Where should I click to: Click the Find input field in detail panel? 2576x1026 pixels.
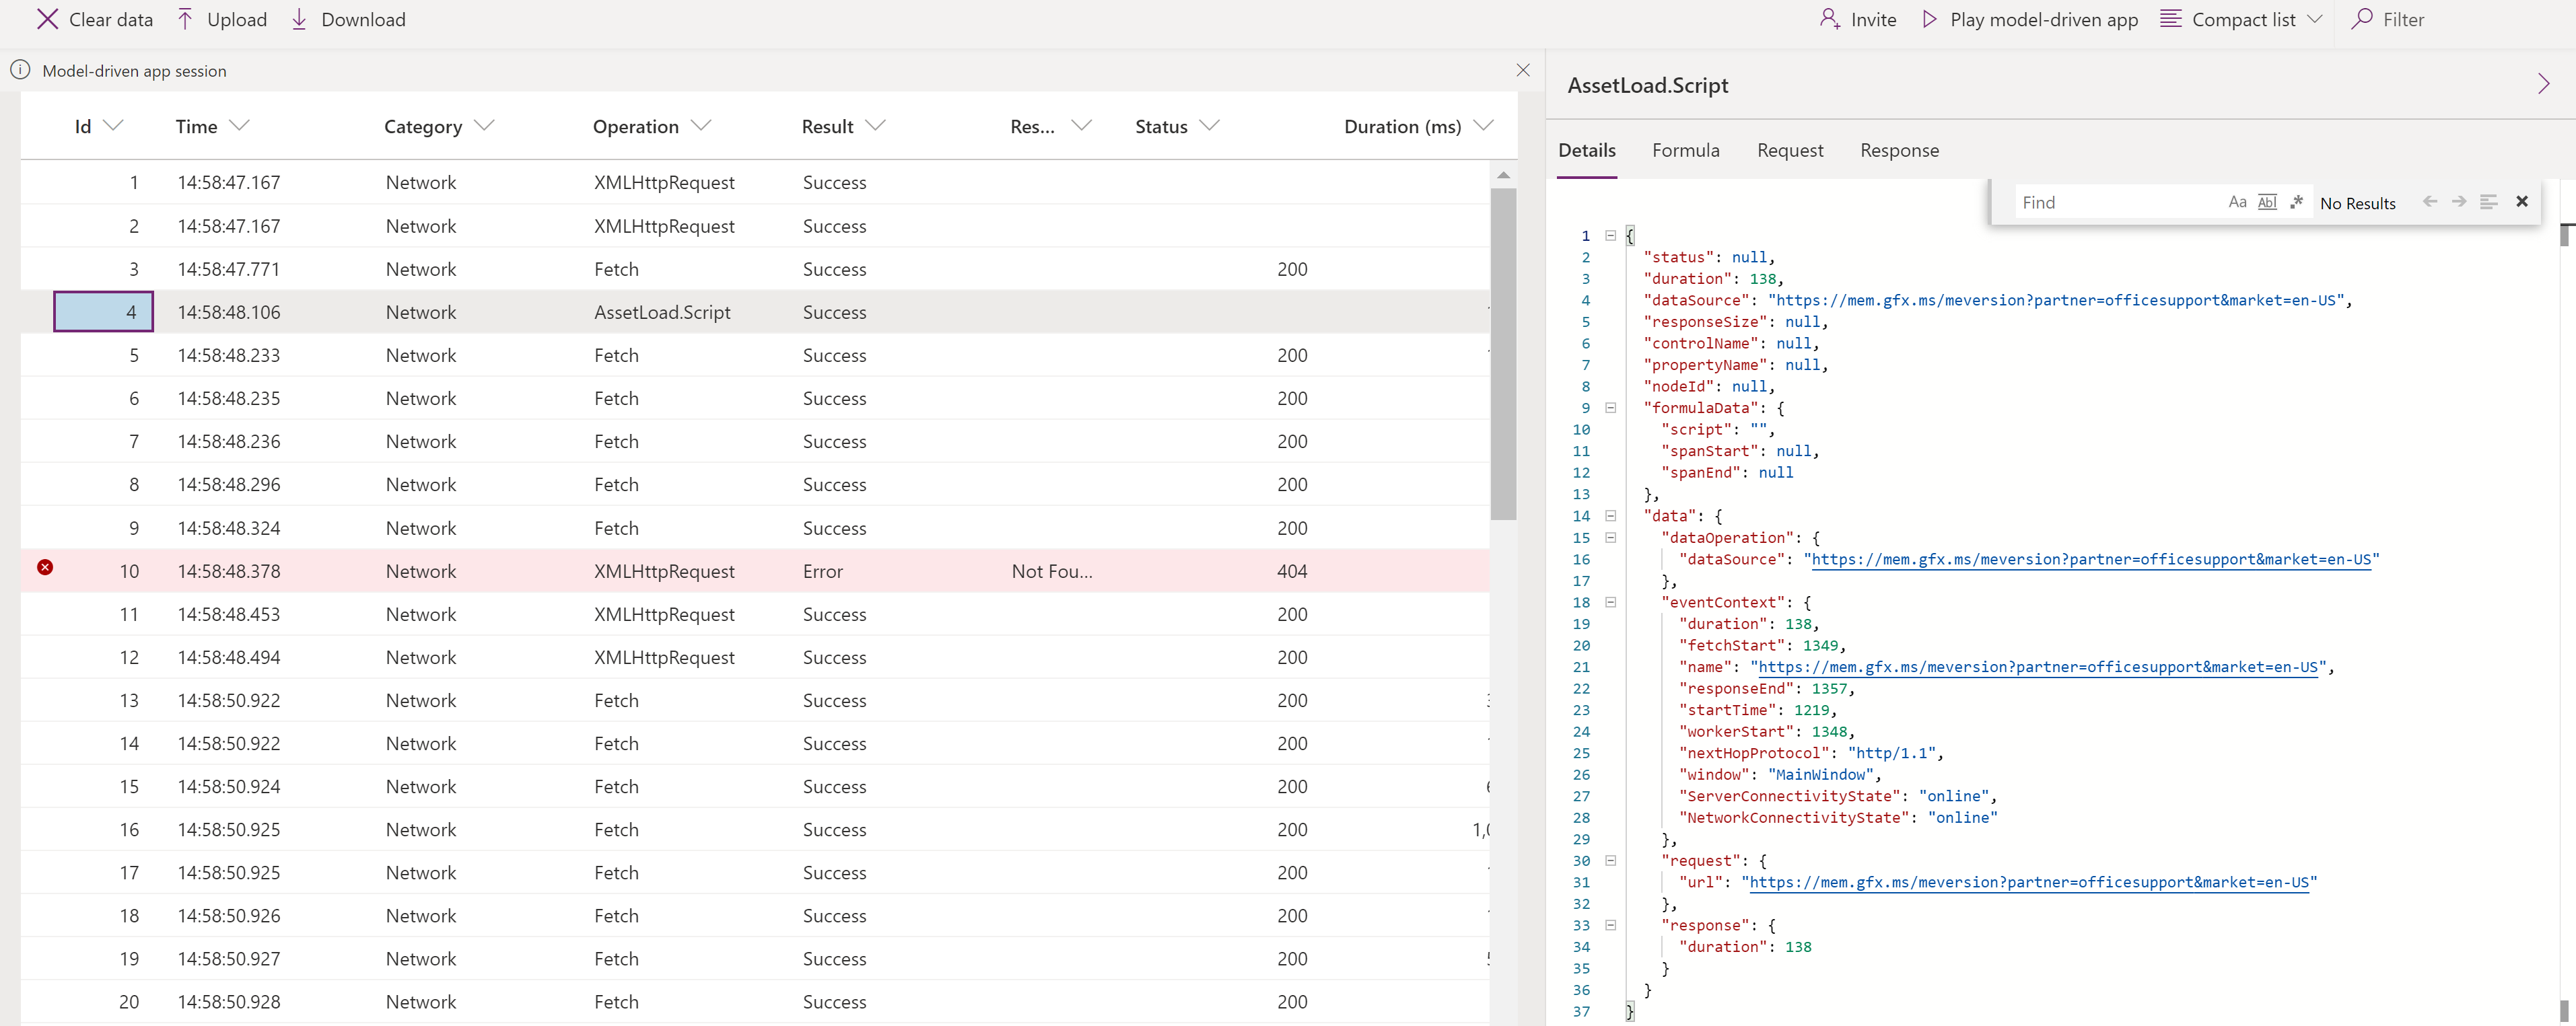(2111, 200)
